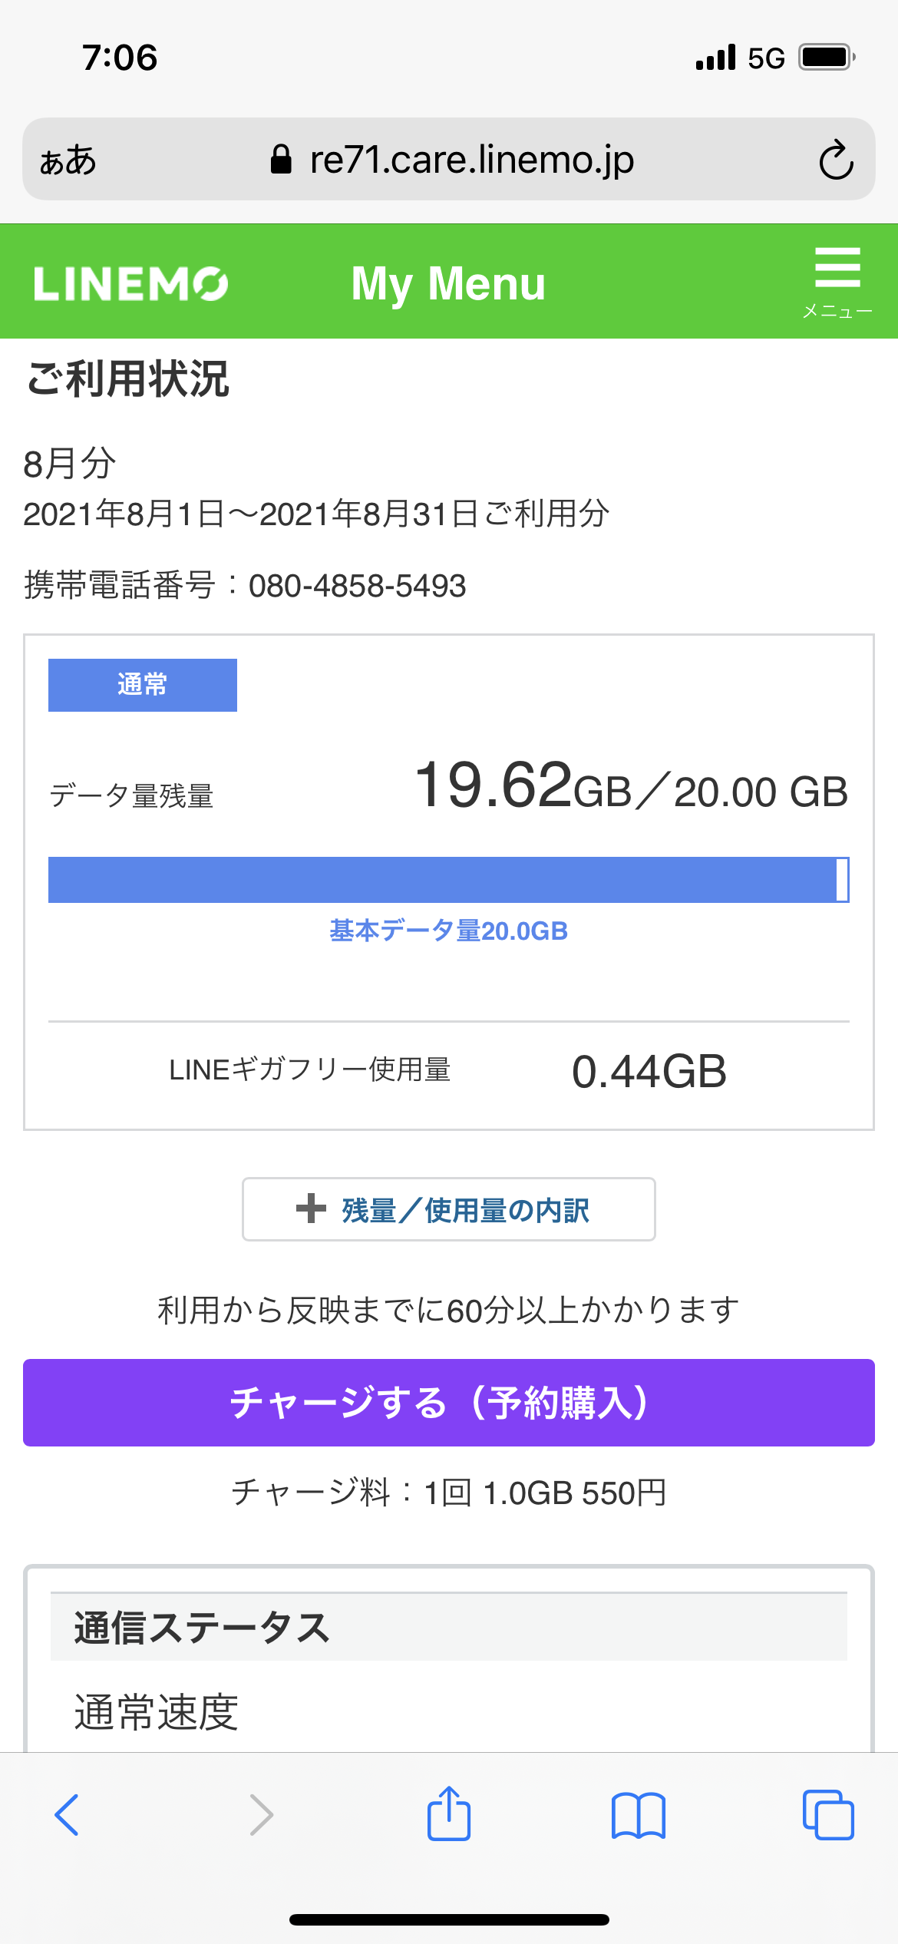Tap the re71.care.linemo.jp address field
This screenshot has height=1944, width=898.
[471, 160]
